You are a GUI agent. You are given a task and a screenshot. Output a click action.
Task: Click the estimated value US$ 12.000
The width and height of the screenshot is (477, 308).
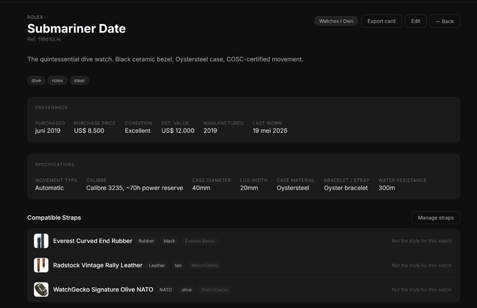tap(178, 131)
